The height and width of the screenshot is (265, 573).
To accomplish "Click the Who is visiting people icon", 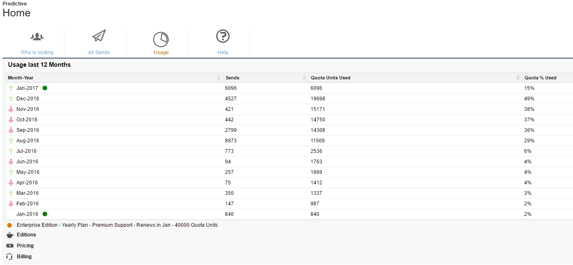I will pyautogui.click(x=37, y=37).
